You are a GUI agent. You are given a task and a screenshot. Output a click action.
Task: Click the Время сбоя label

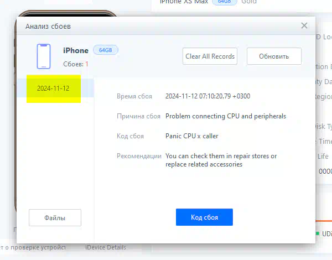[134, 96]
